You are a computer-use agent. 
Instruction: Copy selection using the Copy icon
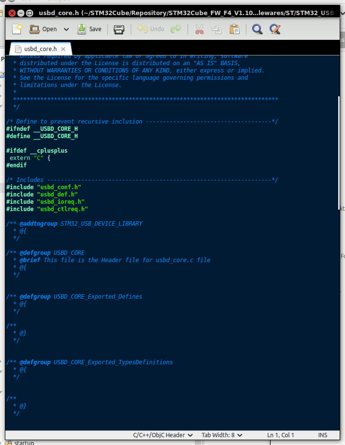pyautogui.click(x=217, y=29)
